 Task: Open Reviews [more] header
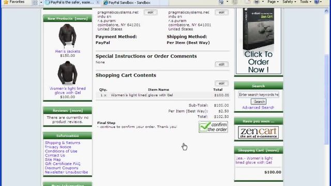(68, 111)
